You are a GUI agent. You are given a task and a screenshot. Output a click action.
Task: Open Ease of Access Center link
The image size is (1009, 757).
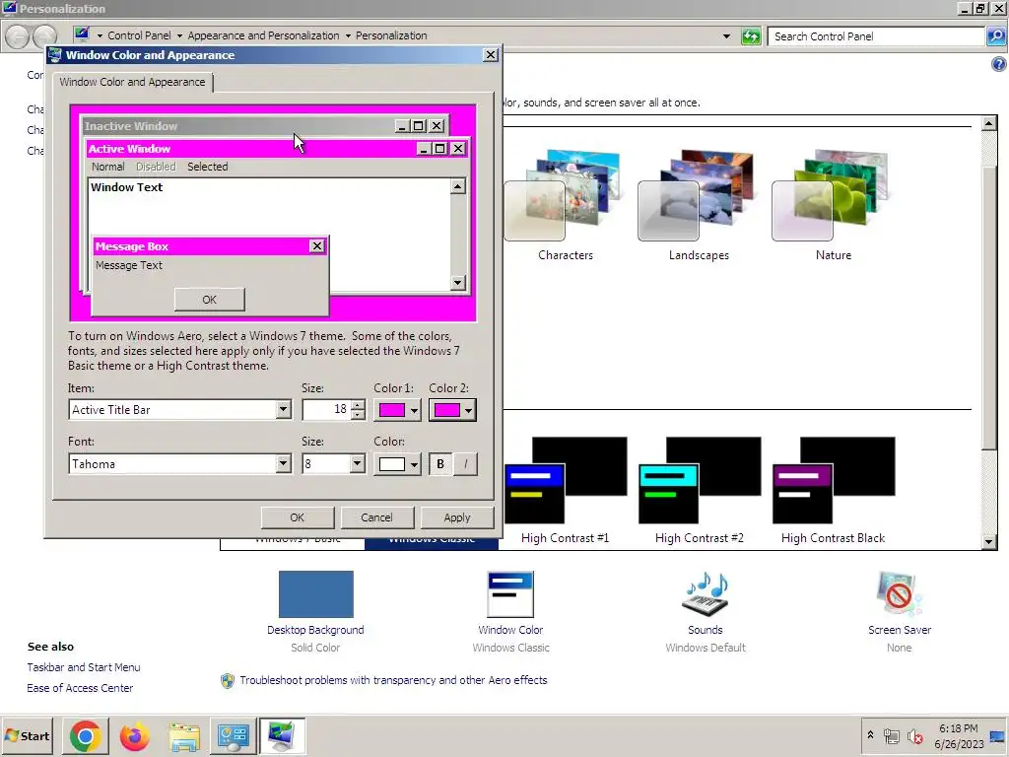click(x=80, y=688)
